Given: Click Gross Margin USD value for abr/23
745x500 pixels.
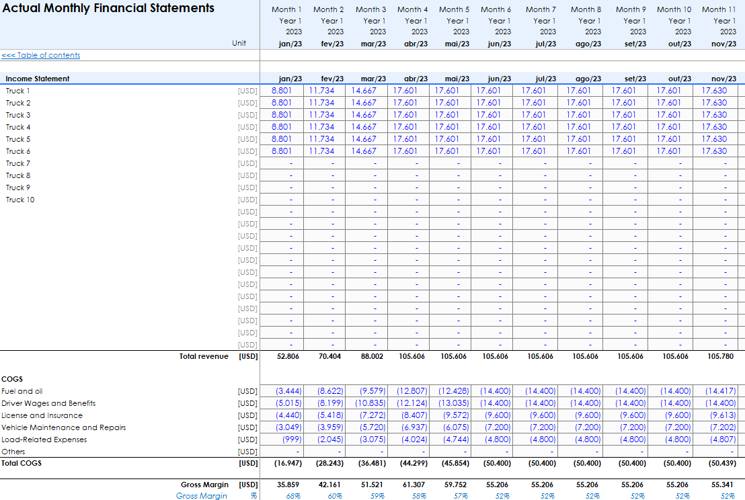Looking at the screenshot, I should (413, 484).
